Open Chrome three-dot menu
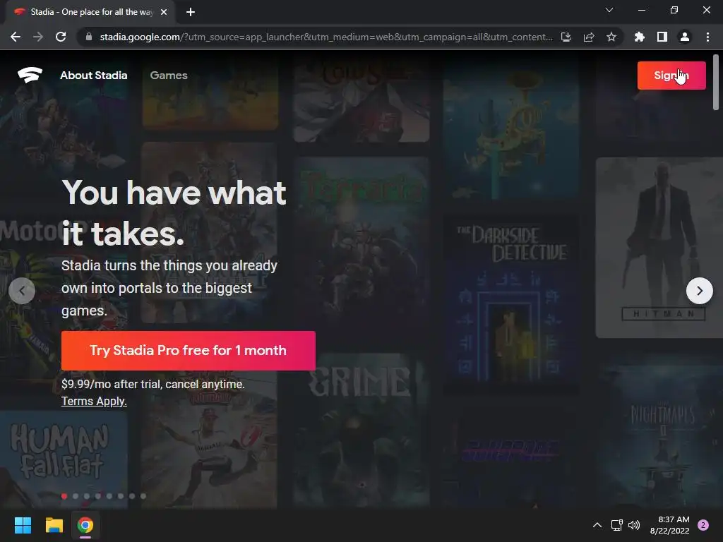723x542 pixels. click(707, 37)
